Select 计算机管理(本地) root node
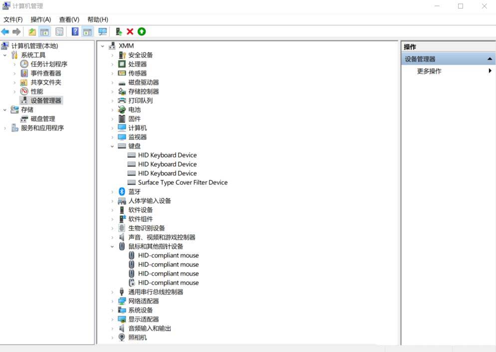 [35, 46]
